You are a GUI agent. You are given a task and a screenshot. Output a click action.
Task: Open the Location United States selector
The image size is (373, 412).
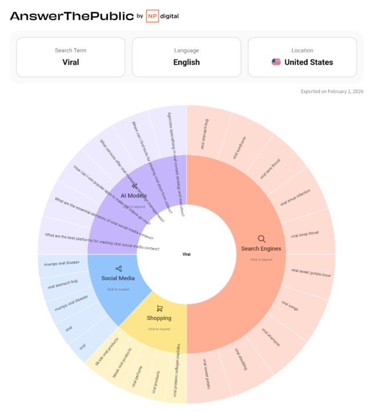click(302, 57)
